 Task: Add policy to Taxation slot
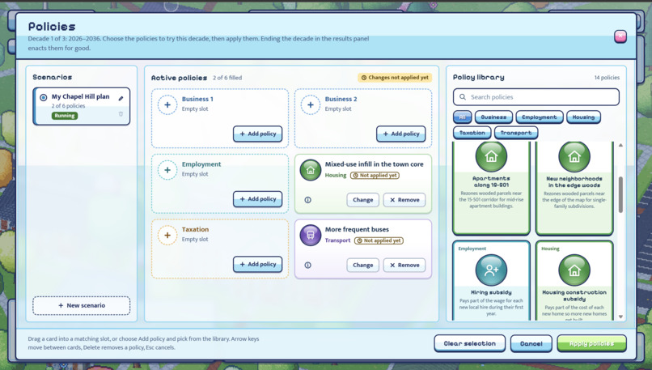(258, 264)
